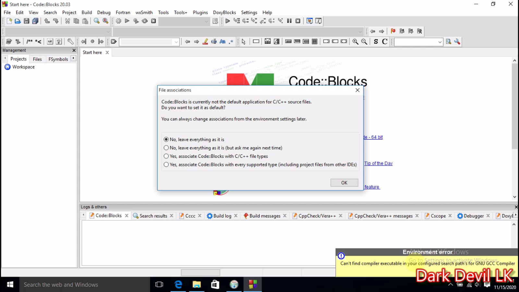The width and height of the screenshot is (519, 292).
Task: Switch to the Build log tab
Action: coord(222,216)
